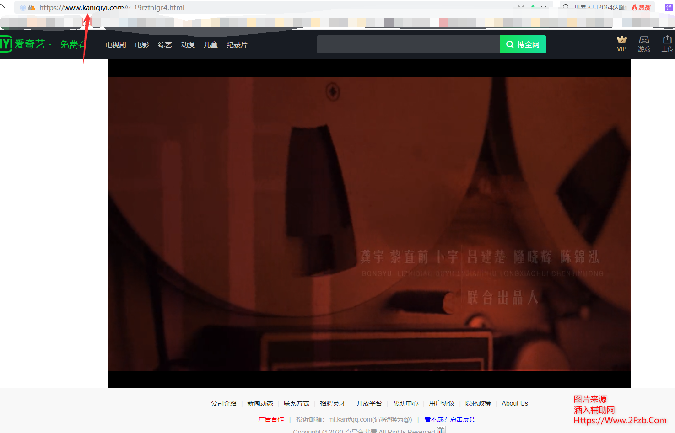675x433 pixels.
Task: Go to the 综艺 category
Action: click(x=165, y=44)
